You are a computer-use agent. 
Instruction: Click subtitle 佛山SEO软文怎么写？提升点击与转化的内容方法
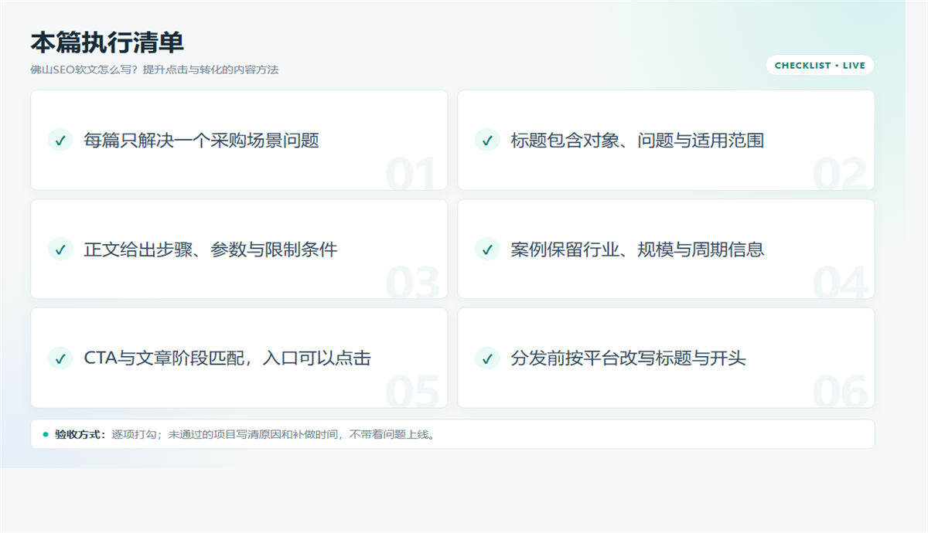(155, 70)
